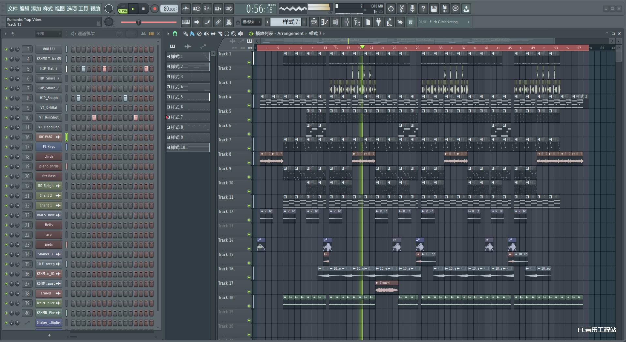Toggle the metronome icon
The height and width of the screenshot is (342, 626).
pyautogui.click(x=186, y=9)
